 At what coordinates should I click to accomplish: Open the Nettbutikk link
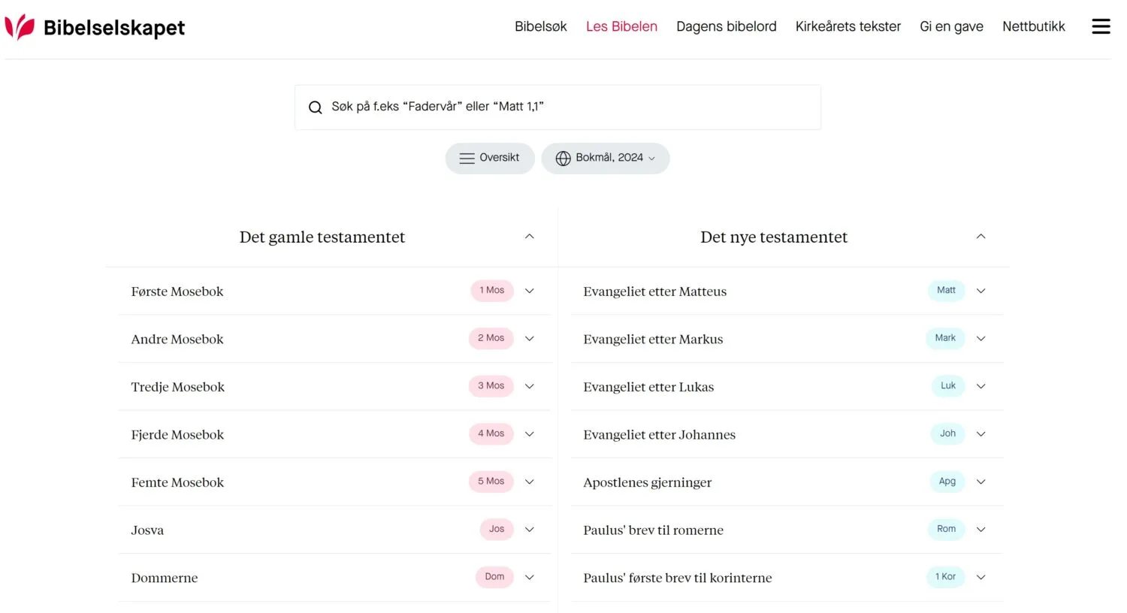(x=1034, y=26)
